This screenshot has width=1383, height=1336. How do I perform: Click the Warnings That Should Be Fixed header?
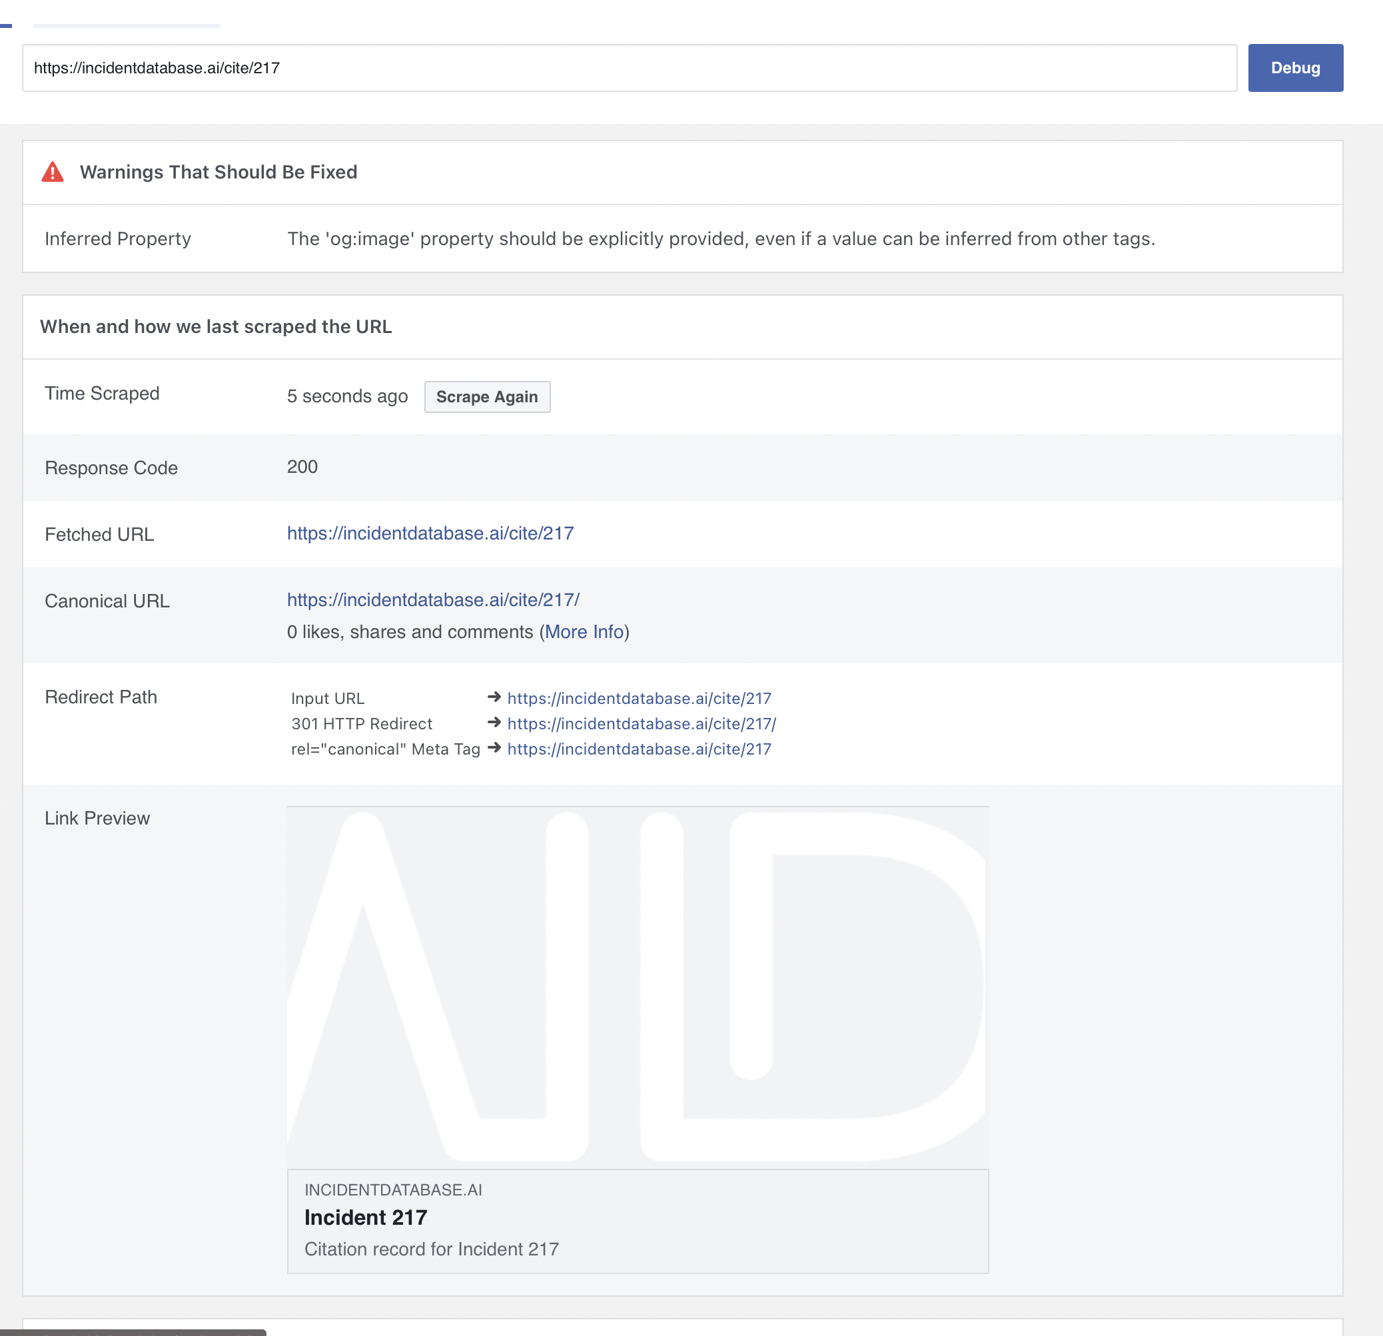pos(218,172)
